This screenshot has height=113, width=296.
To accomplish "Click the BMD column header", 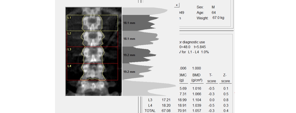I will pos(197,78).
